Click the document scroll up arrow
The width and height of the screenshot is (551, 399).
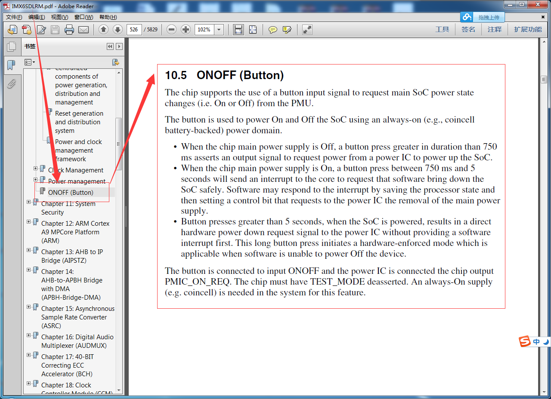point(544,43)
